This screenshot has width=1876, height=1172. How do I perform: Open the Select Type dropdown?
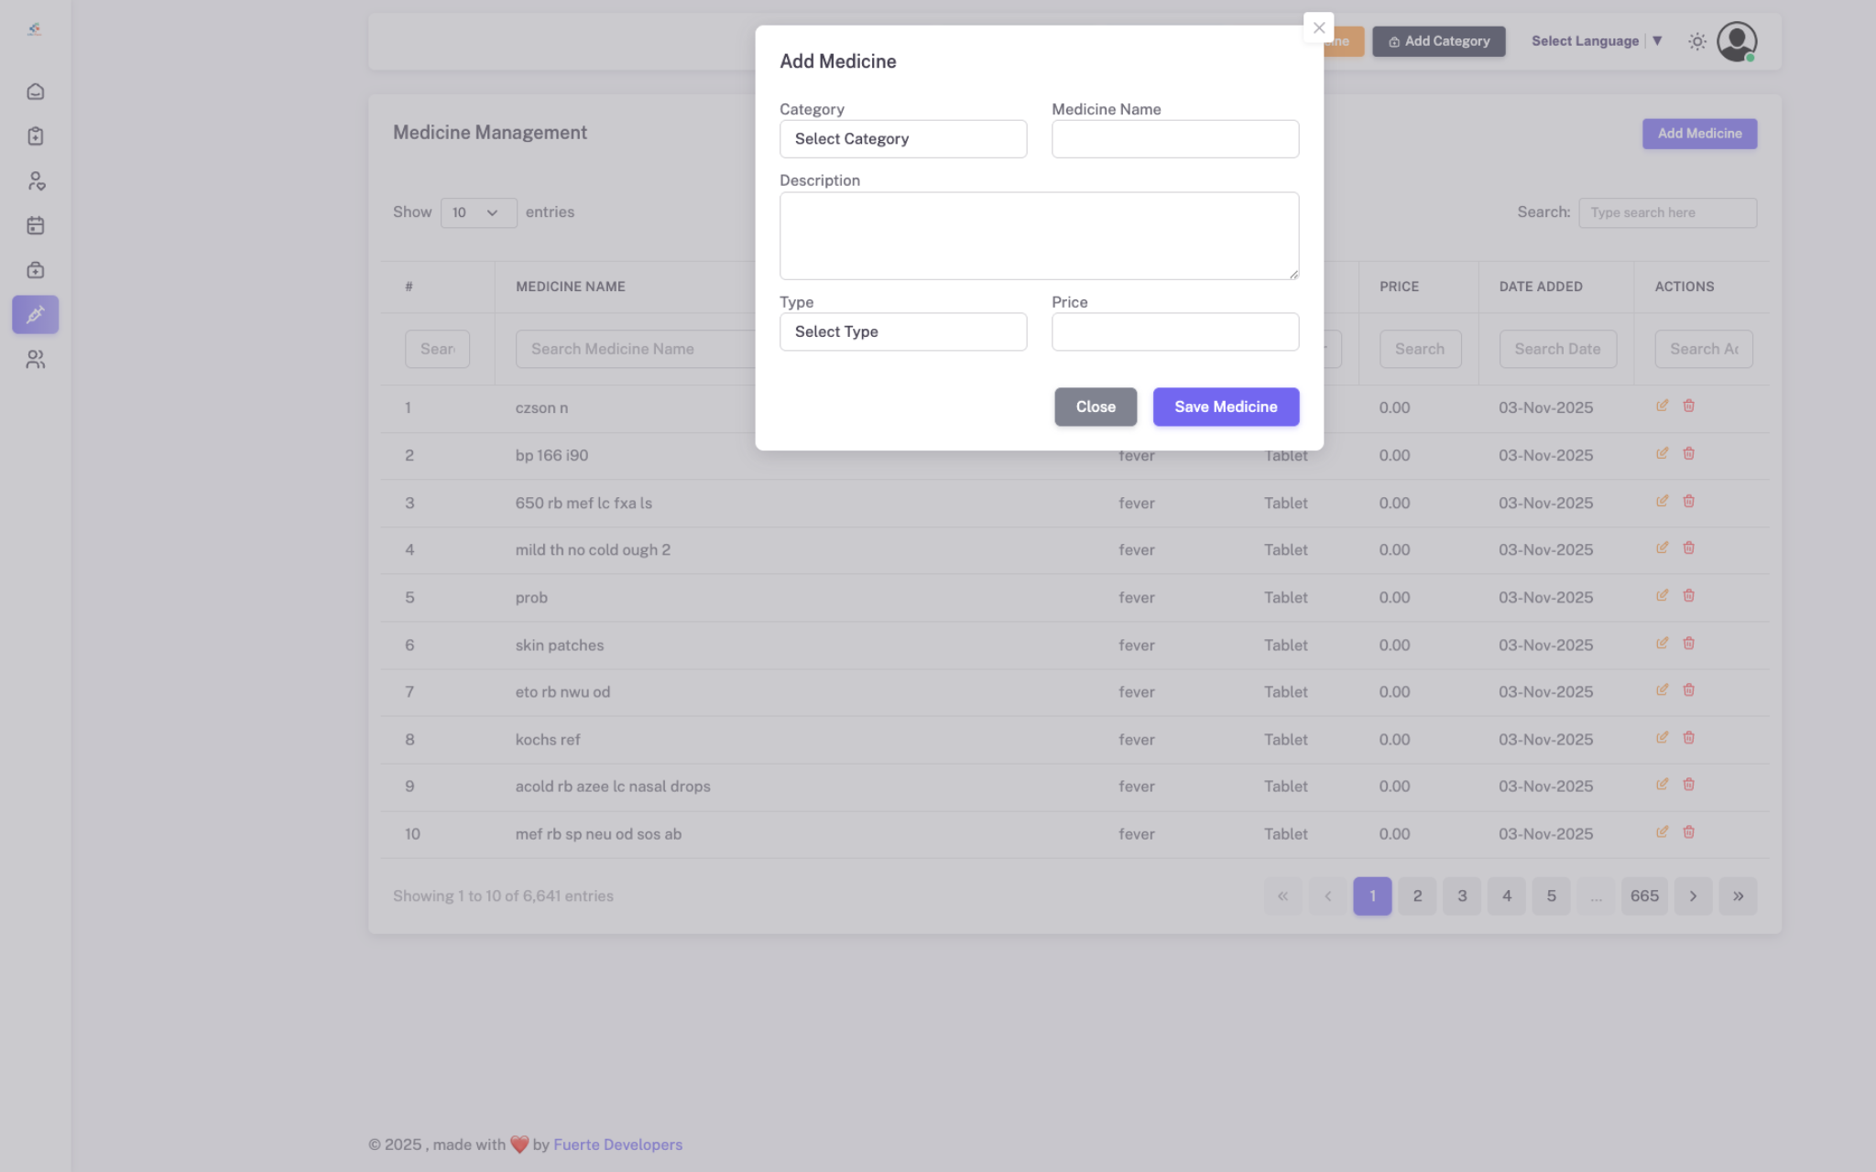pyautogui.click(x=902, y=331)
